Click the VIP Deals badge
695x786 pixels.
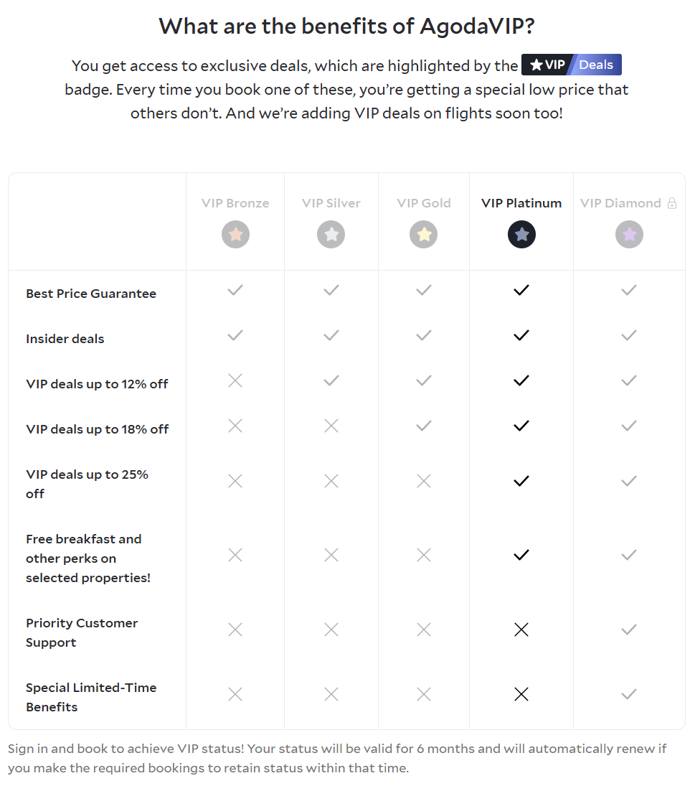coord(571,65)
